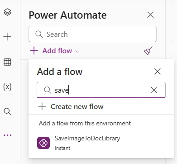
Task: Click the purple broom clean-up icon
Action: click(148, 50)
